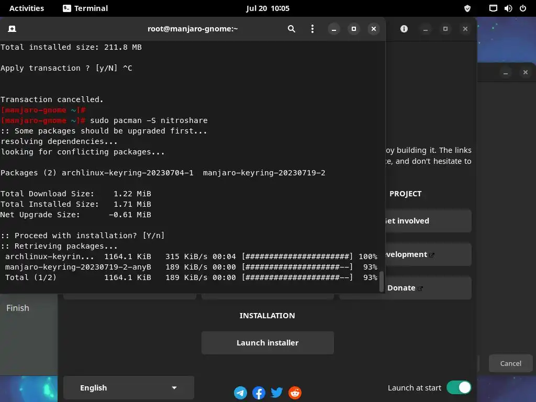536x402 pixels.
Task: Click the 'Net Upgrade Size' line
Action: [75, 215]
